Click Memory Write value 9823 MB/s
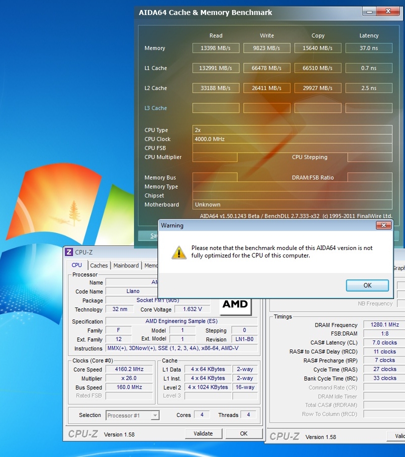Image resolution: width=405 pixels, height=457 pixels. coord(266,48)
